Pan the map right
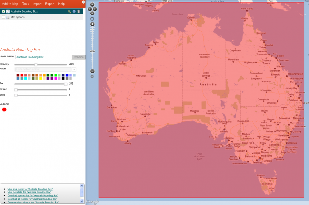Image resolution: width=309 pixels, height=205 pixels. pos(95,10)
